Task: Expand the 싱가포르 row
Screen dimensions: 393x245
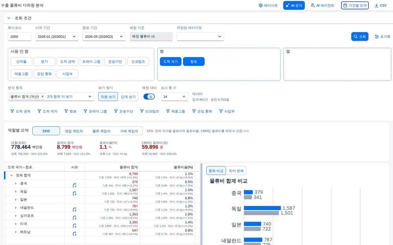Action: (16, 216)
